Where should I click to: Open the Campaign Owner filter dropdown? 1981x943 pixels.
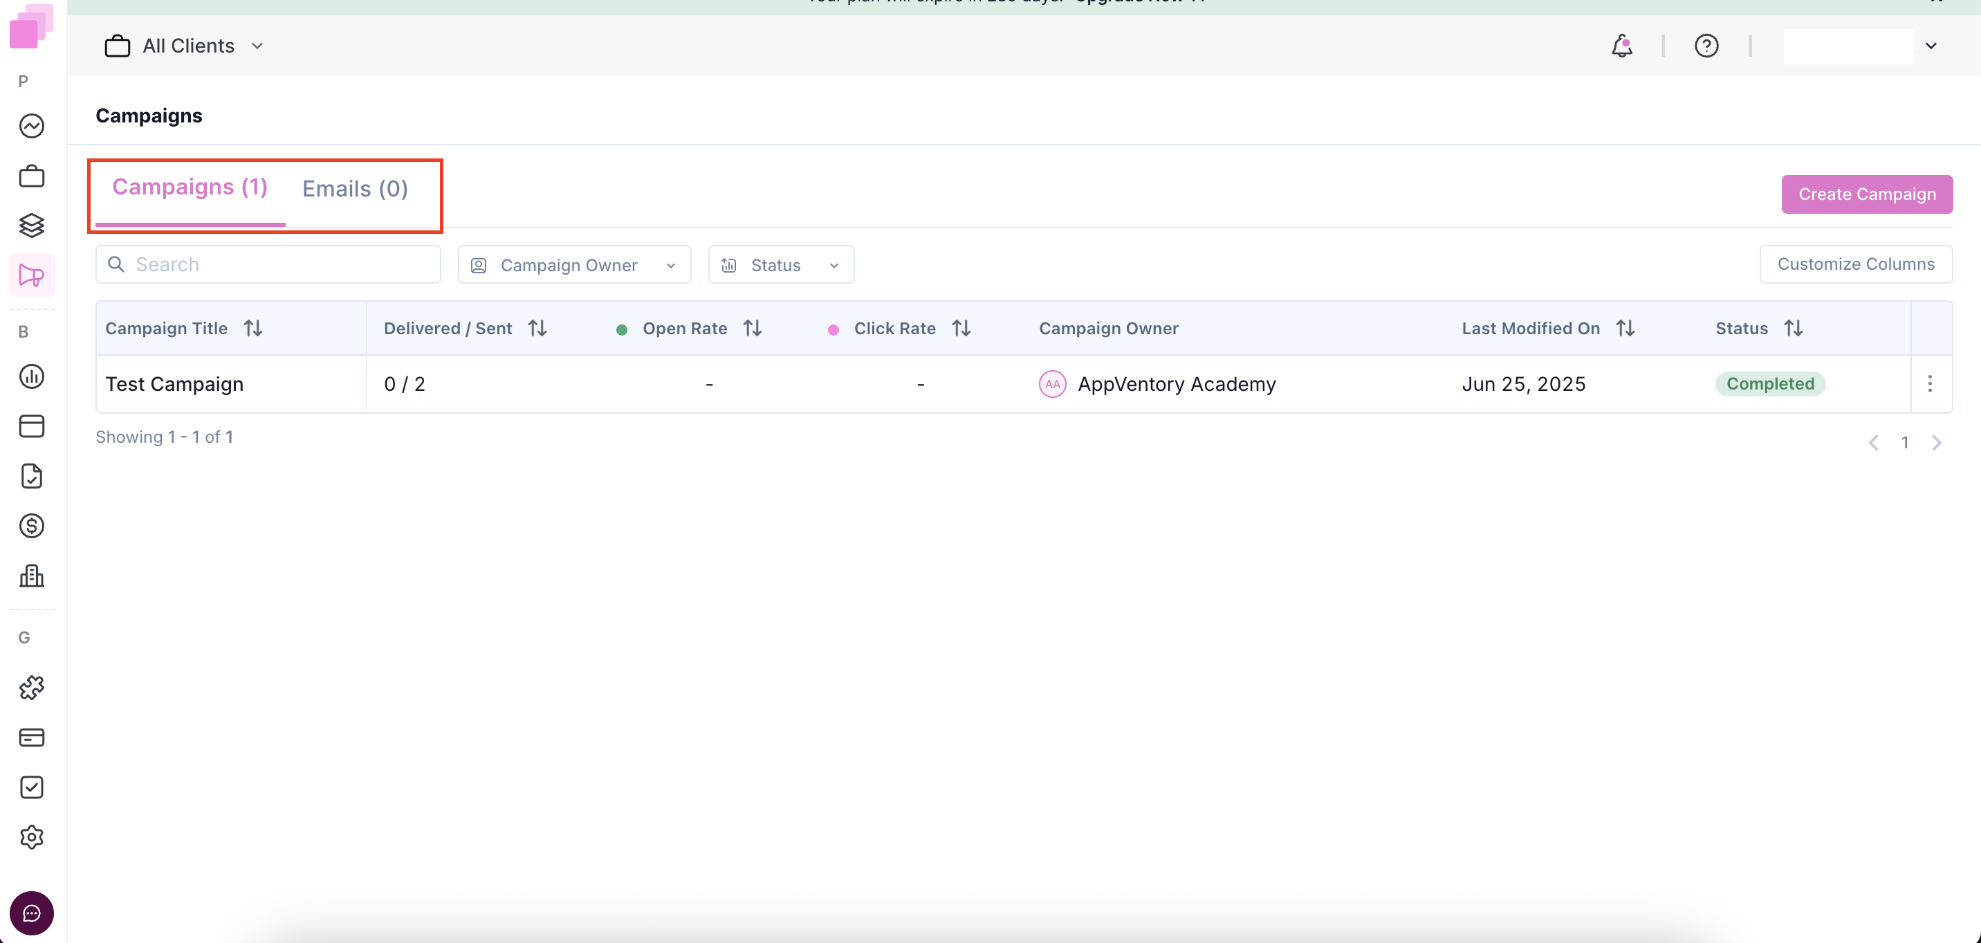pos(573,264)
